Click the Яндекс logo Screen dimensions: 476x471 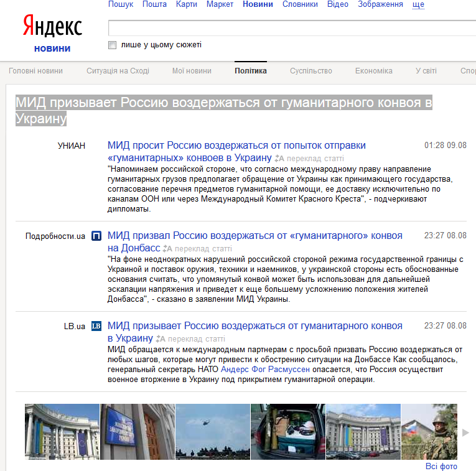coord(52,26)
